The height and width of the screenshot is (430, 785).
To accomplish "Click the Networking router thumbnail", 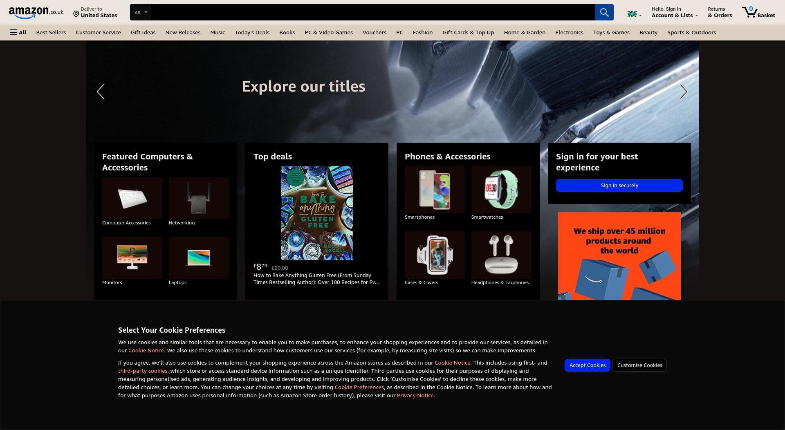I will 199,198.
